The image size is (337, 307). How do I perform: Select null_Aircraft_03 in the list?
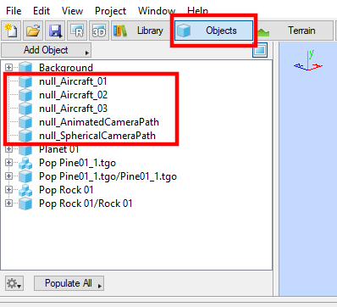[74, 109]
